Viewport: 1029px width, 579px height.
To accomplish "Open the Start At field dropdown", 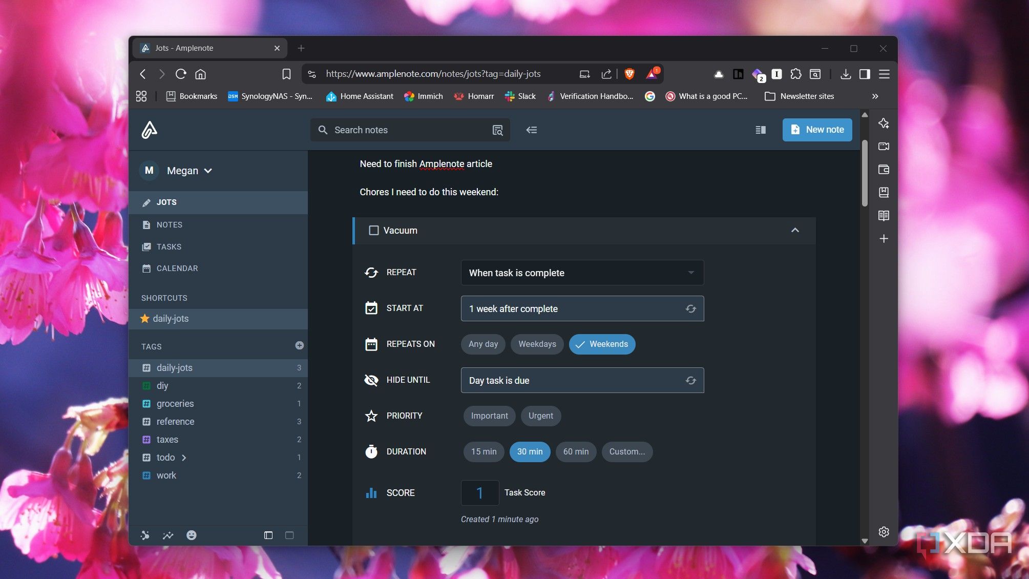I will [582, 308].
